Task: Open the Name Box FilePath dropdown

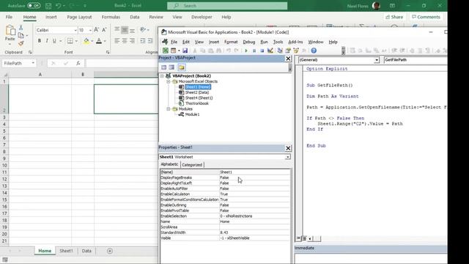Action: coord(33,63)
